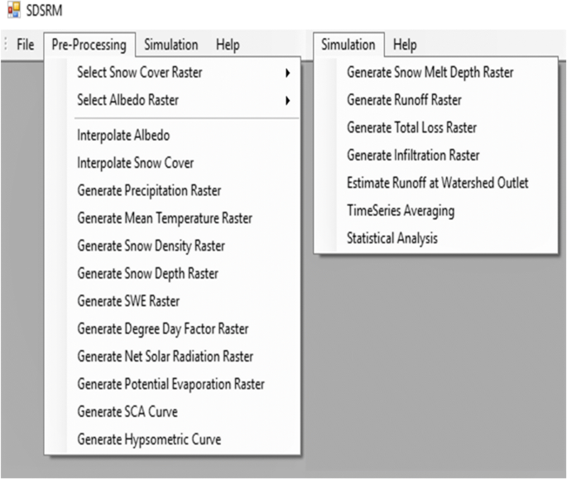Select Interpolate Snow Cover option
Image resolution: width=567 pixels, height=479 pixels.
(135, 163)
